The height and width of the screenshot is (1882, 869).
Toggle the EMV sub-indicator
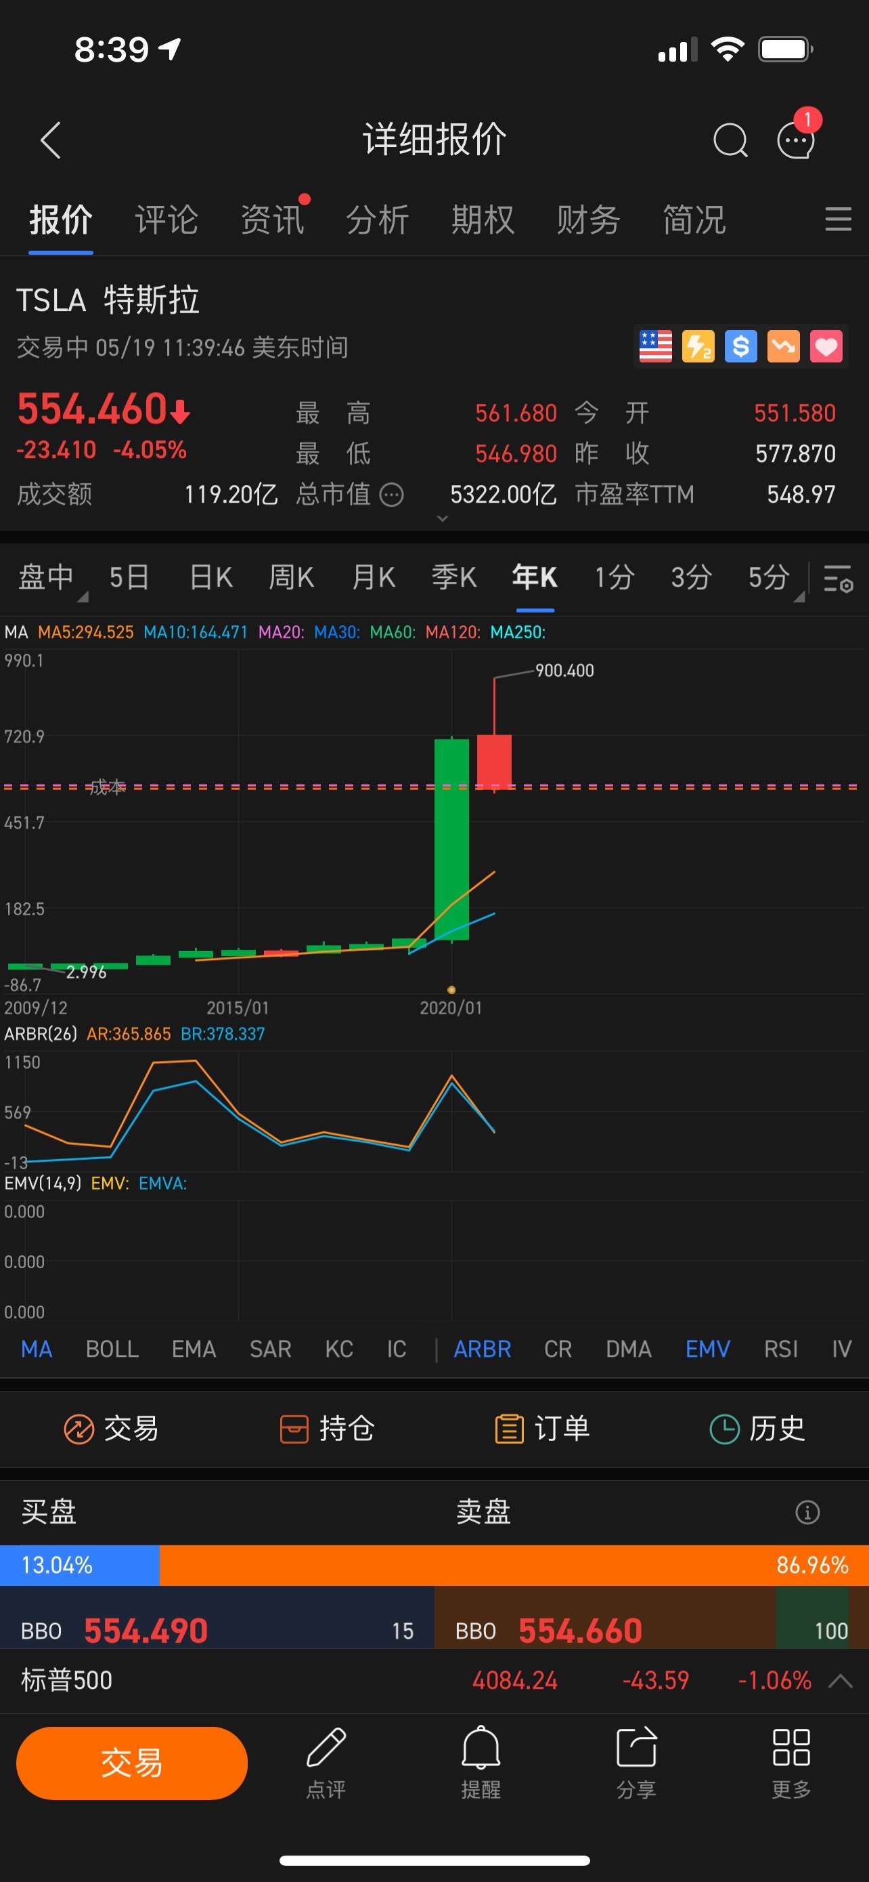(708, 1349)
